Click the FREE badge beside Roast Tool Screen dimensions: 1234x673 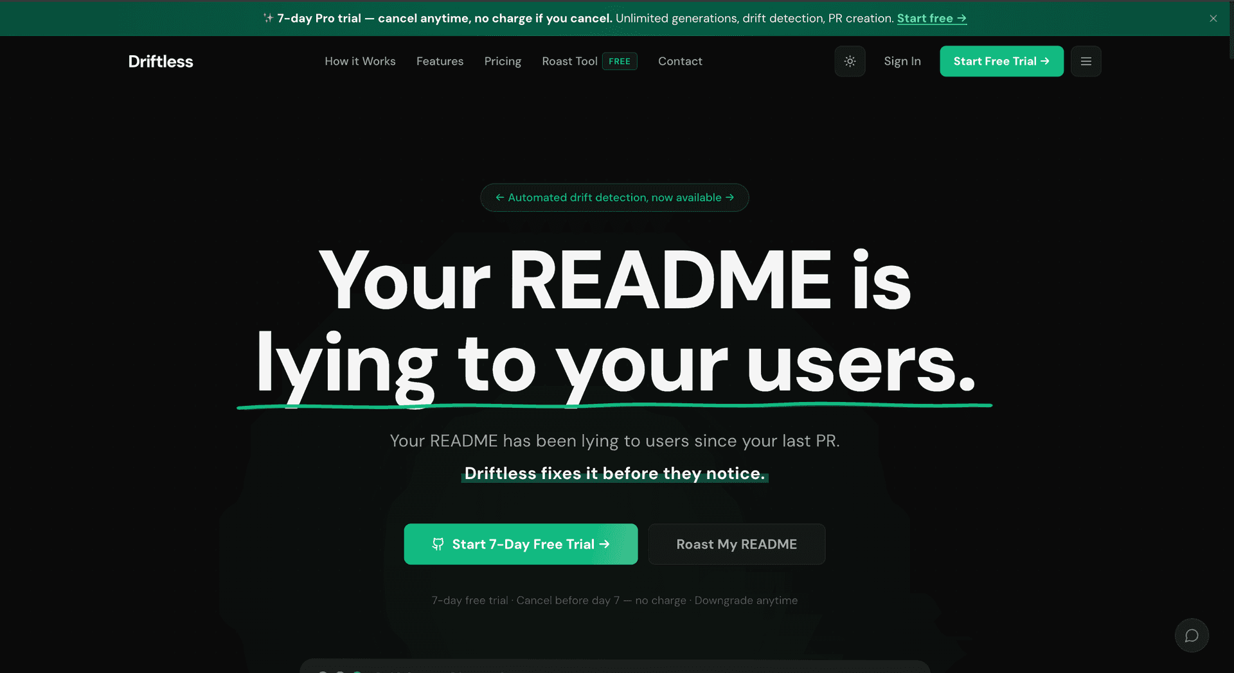(x=620, y=61)
